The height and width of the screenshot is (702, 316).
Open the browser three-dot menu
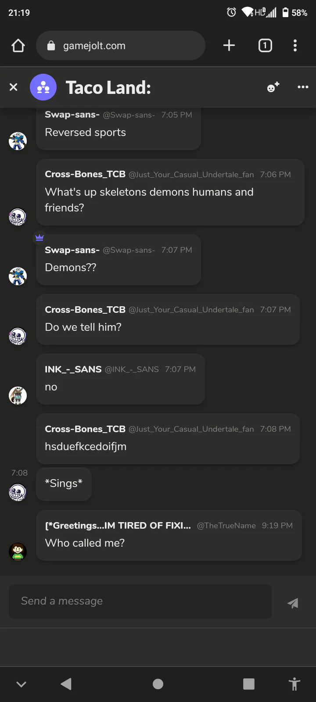(295, 46)
